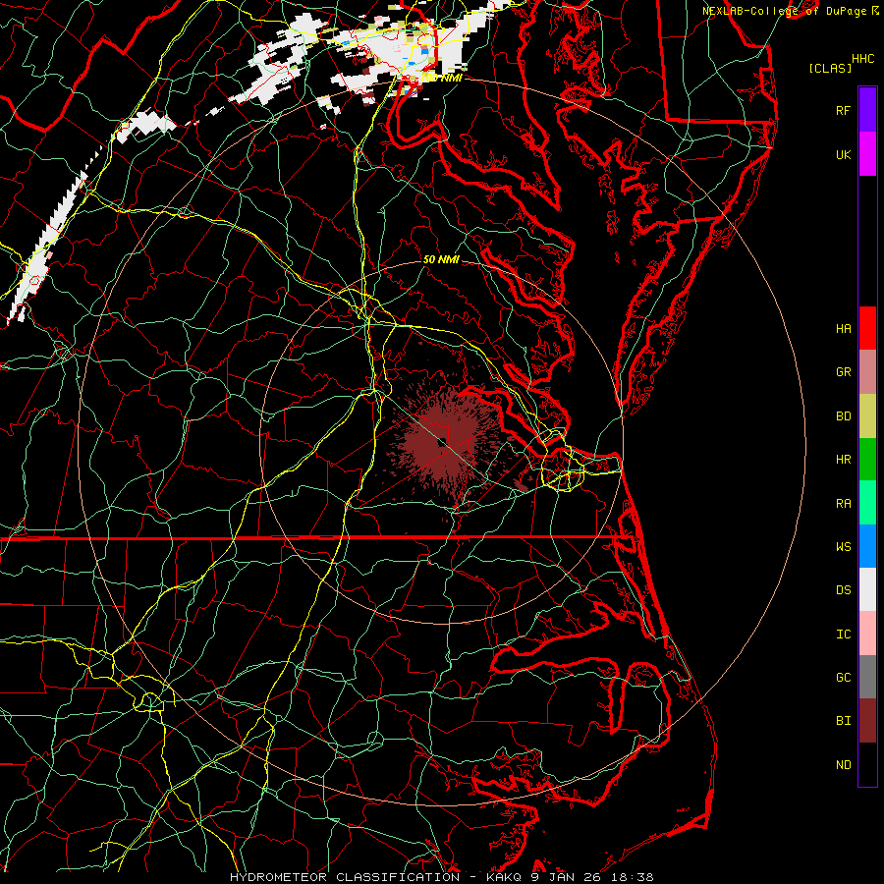Click the WS legend label
884x884 pixels.
coord(843,547)
